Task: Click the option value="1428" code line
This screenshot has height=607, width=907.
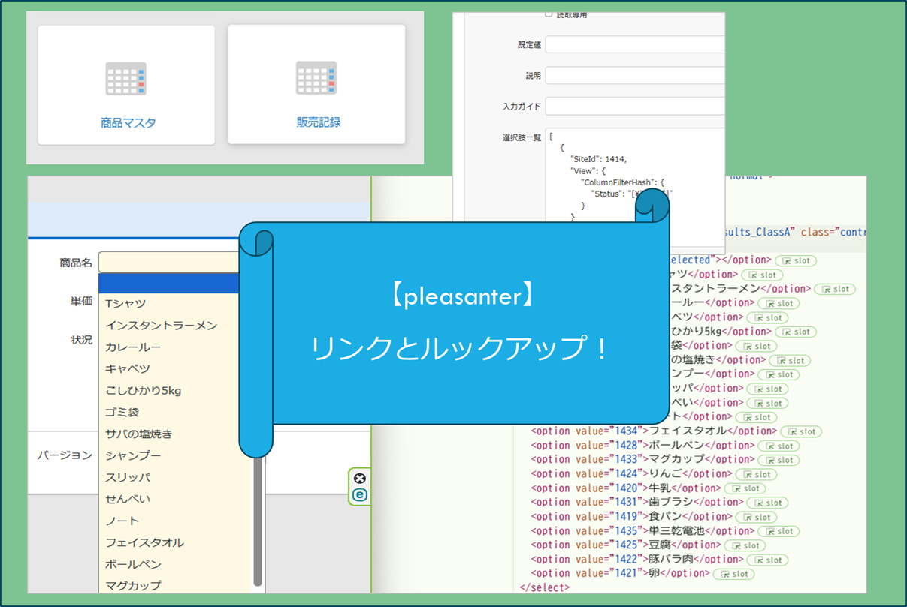Action: click(642, 446)
